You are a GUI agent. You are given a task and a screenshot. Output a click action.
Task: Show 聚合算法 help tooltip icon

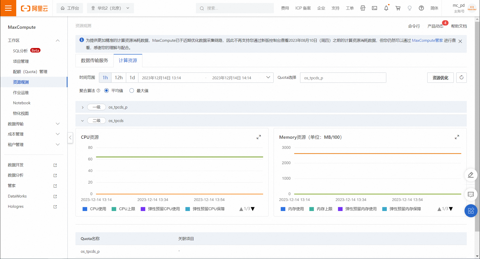coord(98,90)
